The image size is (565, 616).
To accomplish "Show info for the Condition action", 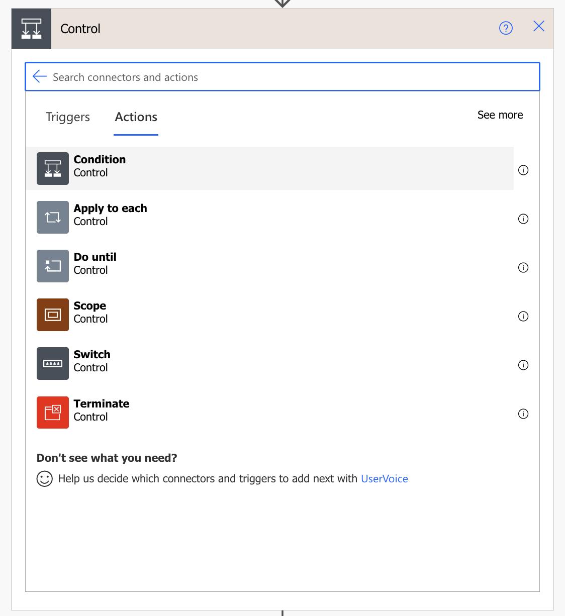I will (x=523, y=170).
